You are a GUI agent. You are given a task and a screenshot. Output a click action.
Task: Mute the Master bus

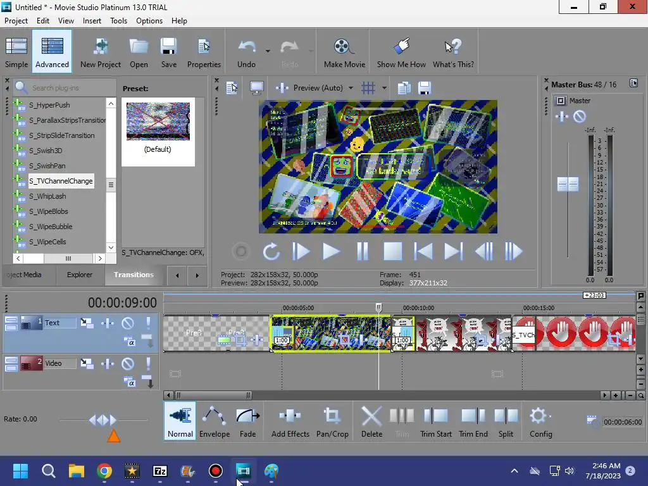point(580,117)
